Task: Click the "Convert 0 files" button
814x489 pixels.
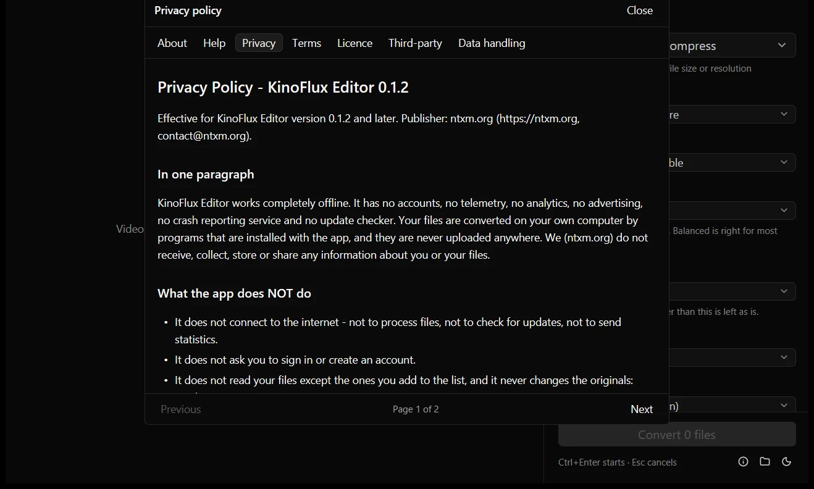Action: coord(677,435)
